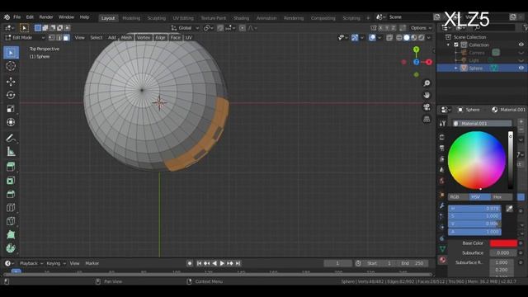Open the Global transform orientation dropdown
Viewport: 528px width, 297px height.
pyautogui.click(x=185, y=28)
